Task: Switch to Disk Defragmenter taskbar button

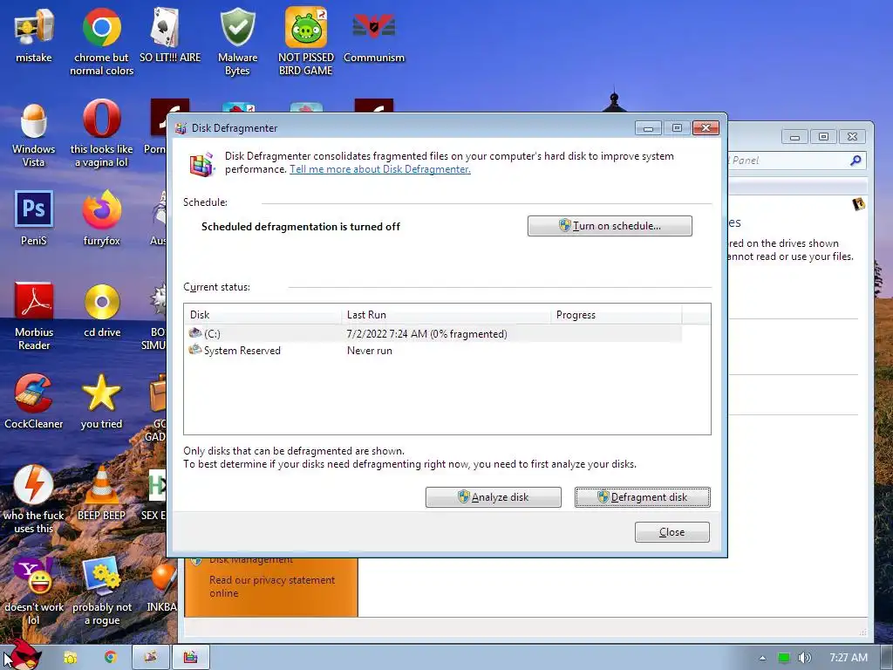Action: tap(190, 658)
